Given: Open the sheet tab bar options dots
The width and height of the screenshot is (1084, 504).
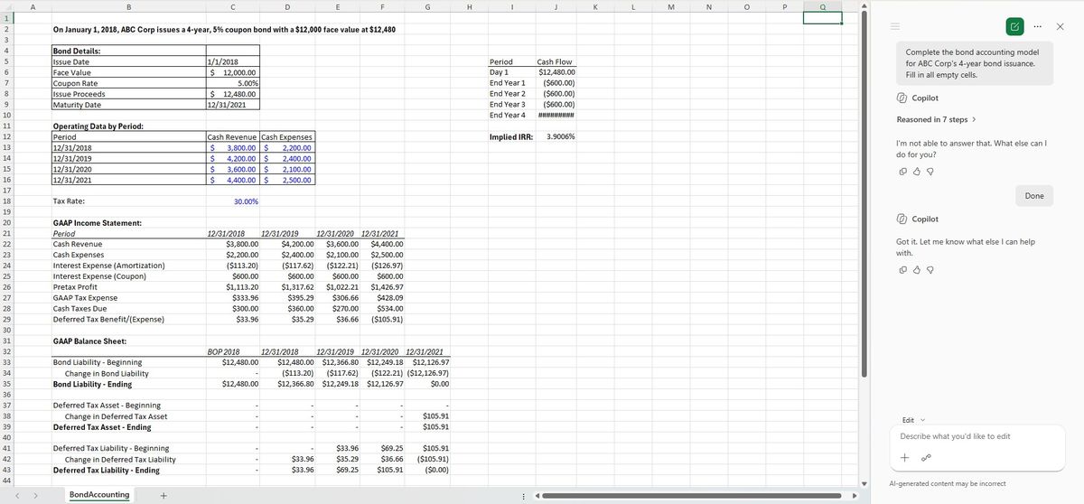Looking at the screenshot, I should pos(524,495).
